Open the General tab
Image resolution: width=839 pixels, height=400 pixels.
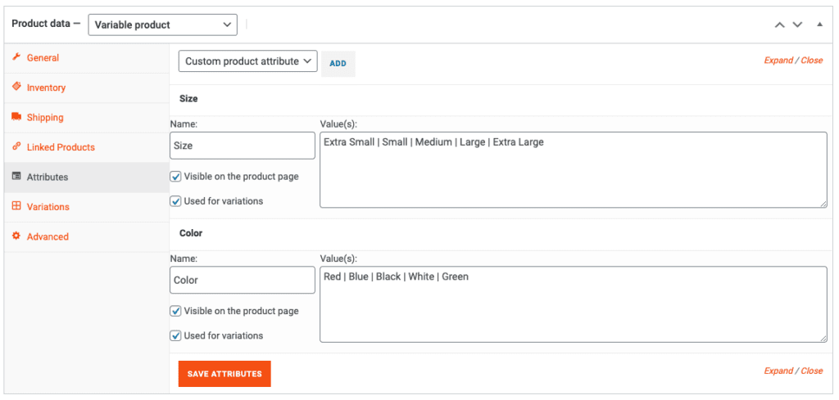(x=87, y=58)
